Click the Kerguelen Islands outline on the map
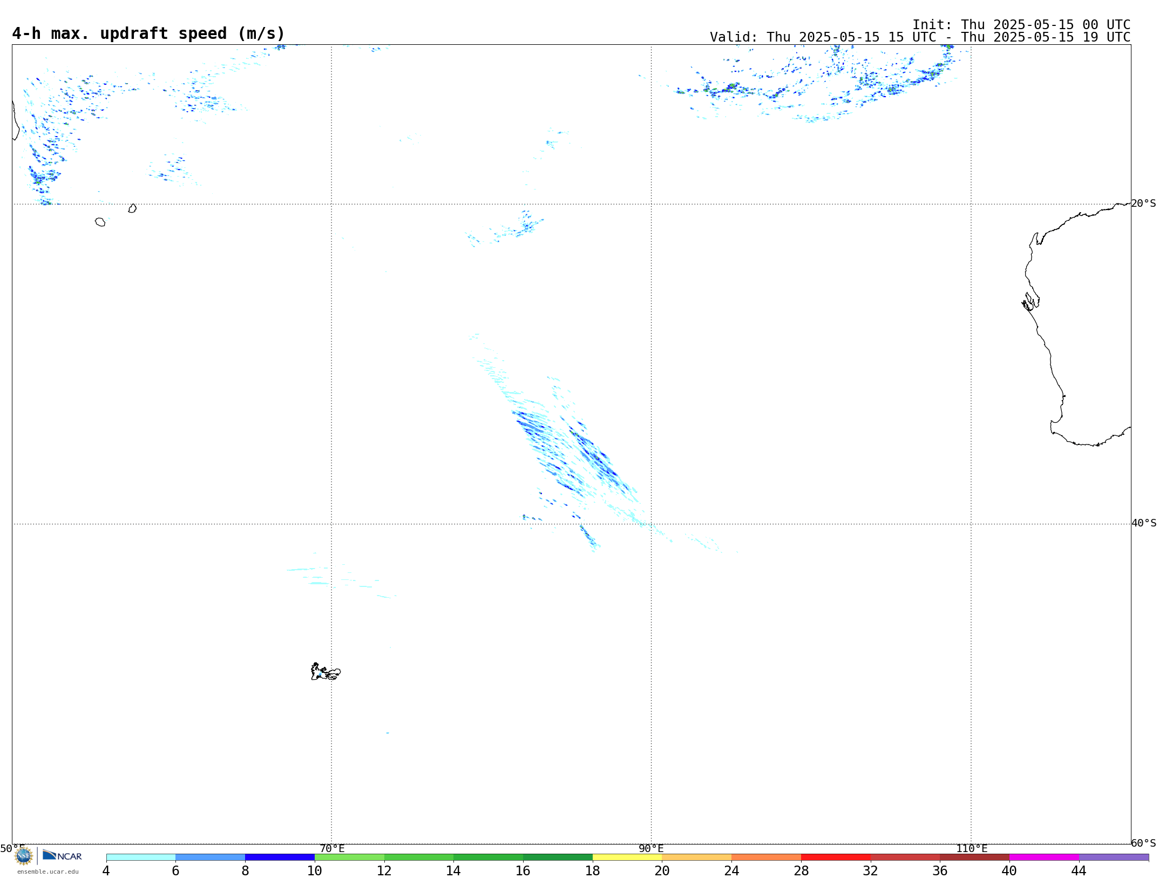Screen dimensions: 1166x878 pyautogui.click(x=326, y=672)
